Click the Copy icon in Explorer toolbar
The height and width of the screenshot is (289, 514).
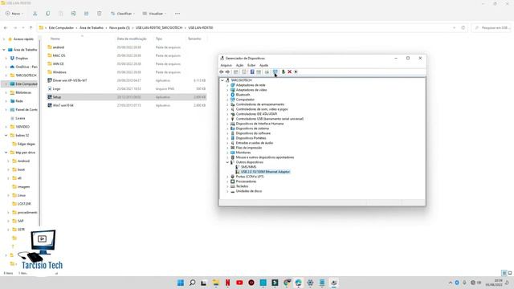48,14
